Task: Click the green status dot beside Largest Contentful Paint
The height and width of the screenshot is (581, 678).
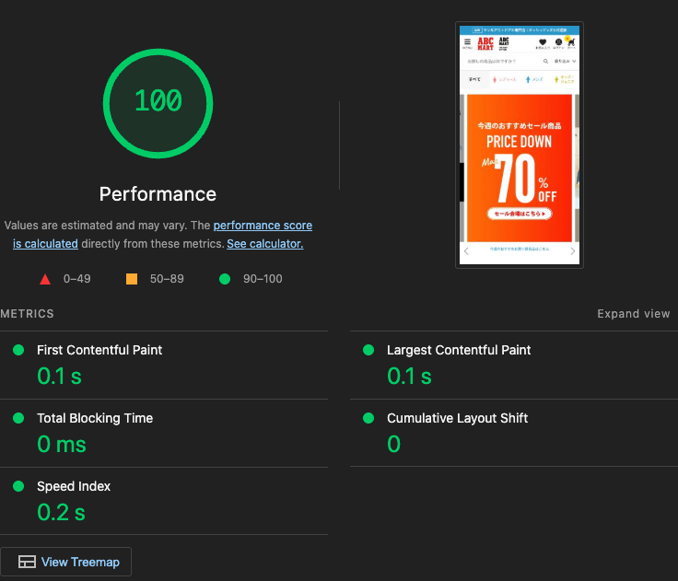Action: pyautogui.click(x=368, y=350)
